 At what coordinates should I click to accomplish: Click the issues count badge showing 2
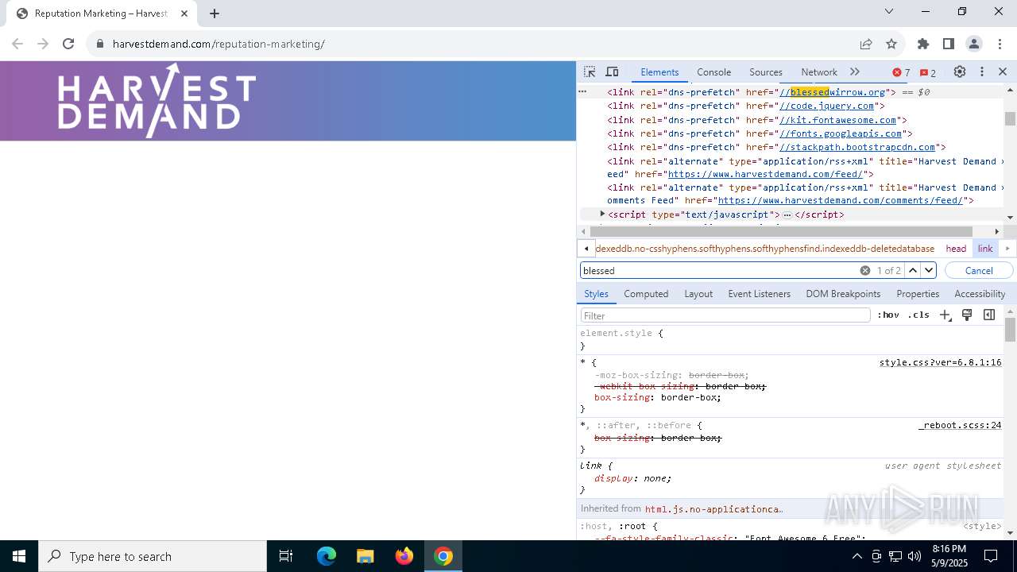[928, 72]
